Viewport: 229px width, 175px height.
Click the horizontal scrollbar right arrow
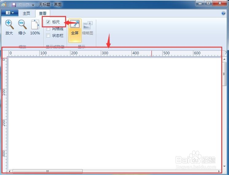tap(219, 171)
